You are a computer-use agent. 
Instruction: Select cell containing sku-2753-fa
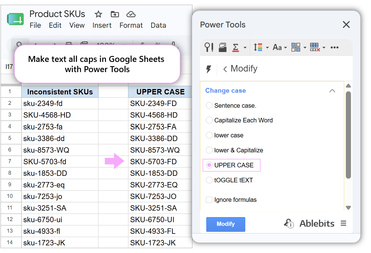[60, 127]
